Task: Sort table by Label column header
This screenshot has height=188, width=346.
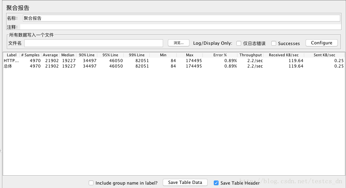Action: tap(11, 55)
